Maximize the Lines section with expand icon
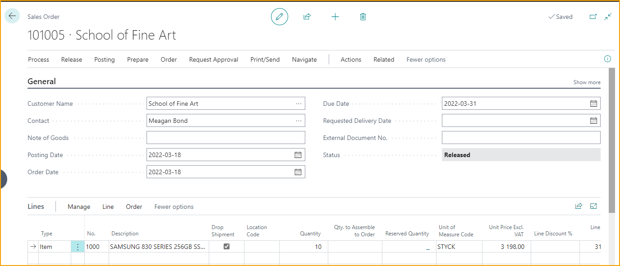This screenshot has width=620, height=266. [593, 206]
